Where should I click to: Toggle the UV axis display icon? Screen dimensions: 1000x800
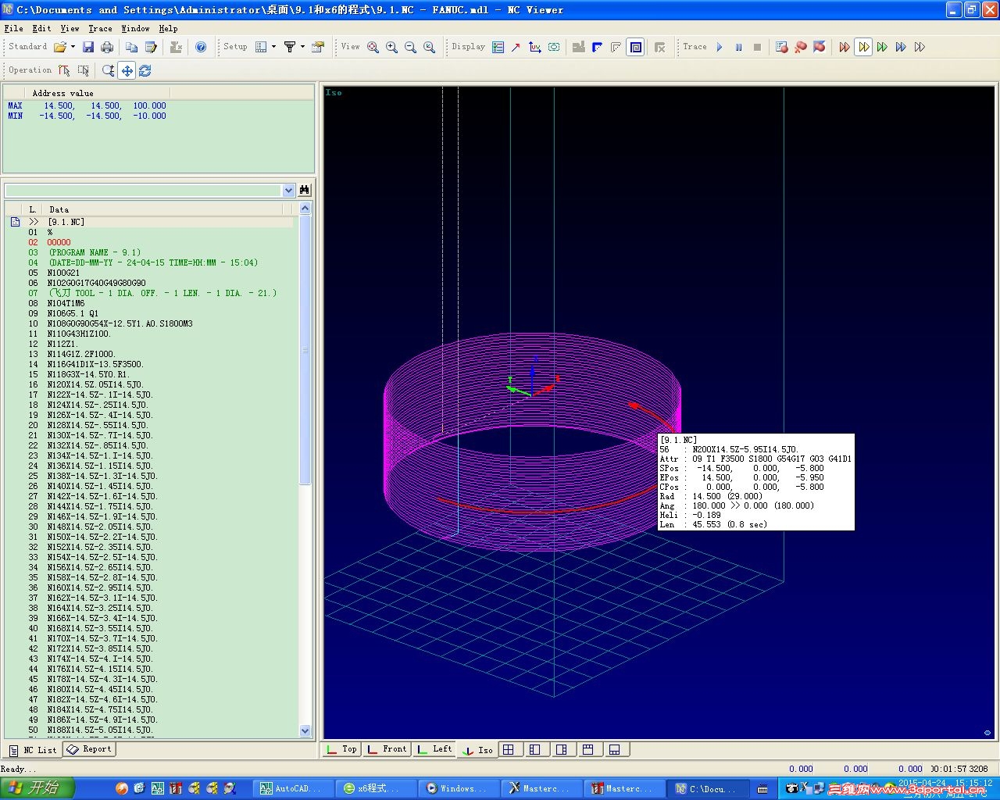pyautogui.click(x=535, y=47)
